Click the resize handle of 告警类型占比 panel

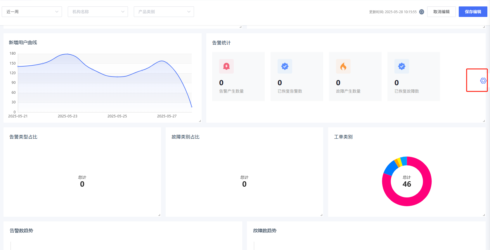[x=159, y=215]
